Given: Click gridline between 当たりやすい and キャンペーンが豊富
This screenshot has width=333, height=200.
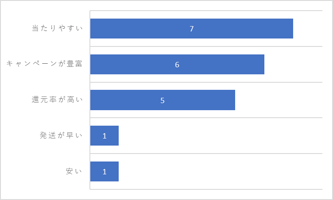Looking at the screenshot, I should 206,46.
